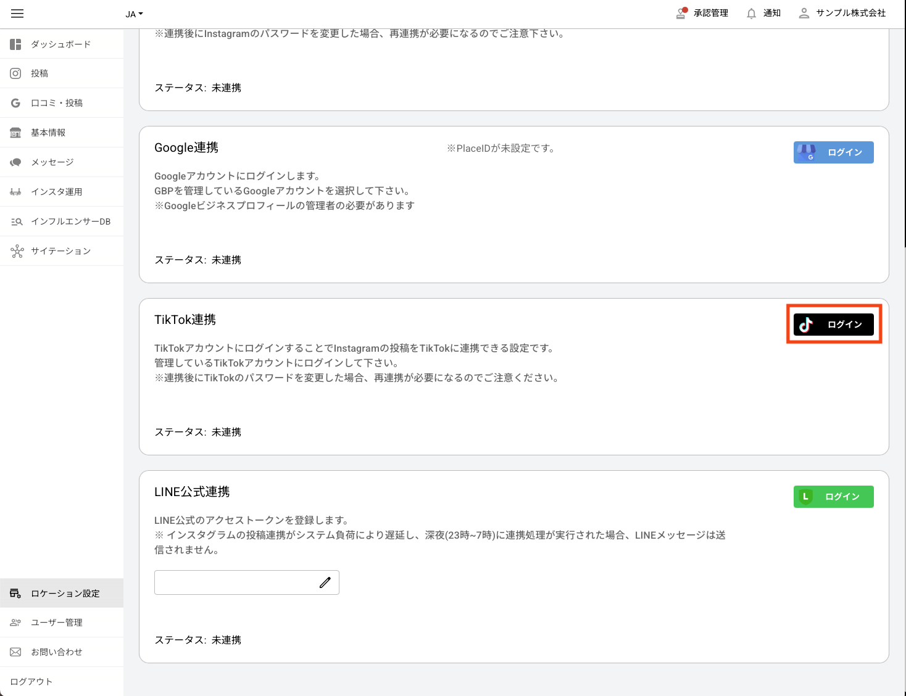Click the Instagram icon beside 投稿
Image resolution: width=906 pixels, height=696 pixels.
point(16,73)
